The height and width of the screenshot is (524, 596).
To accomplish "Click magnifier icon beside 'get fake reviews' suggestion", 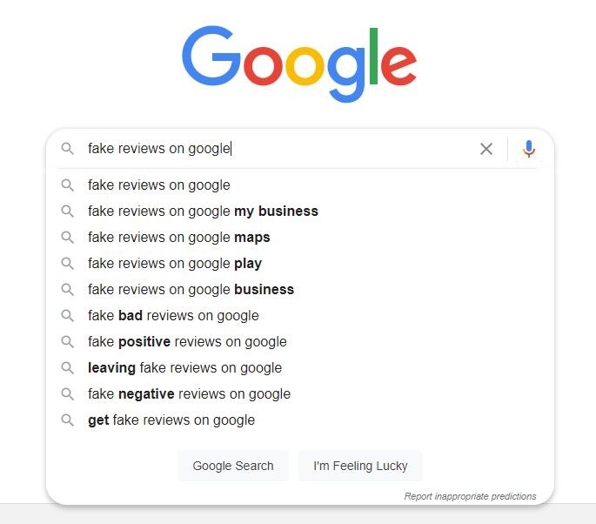I will (x=67, y=420).
